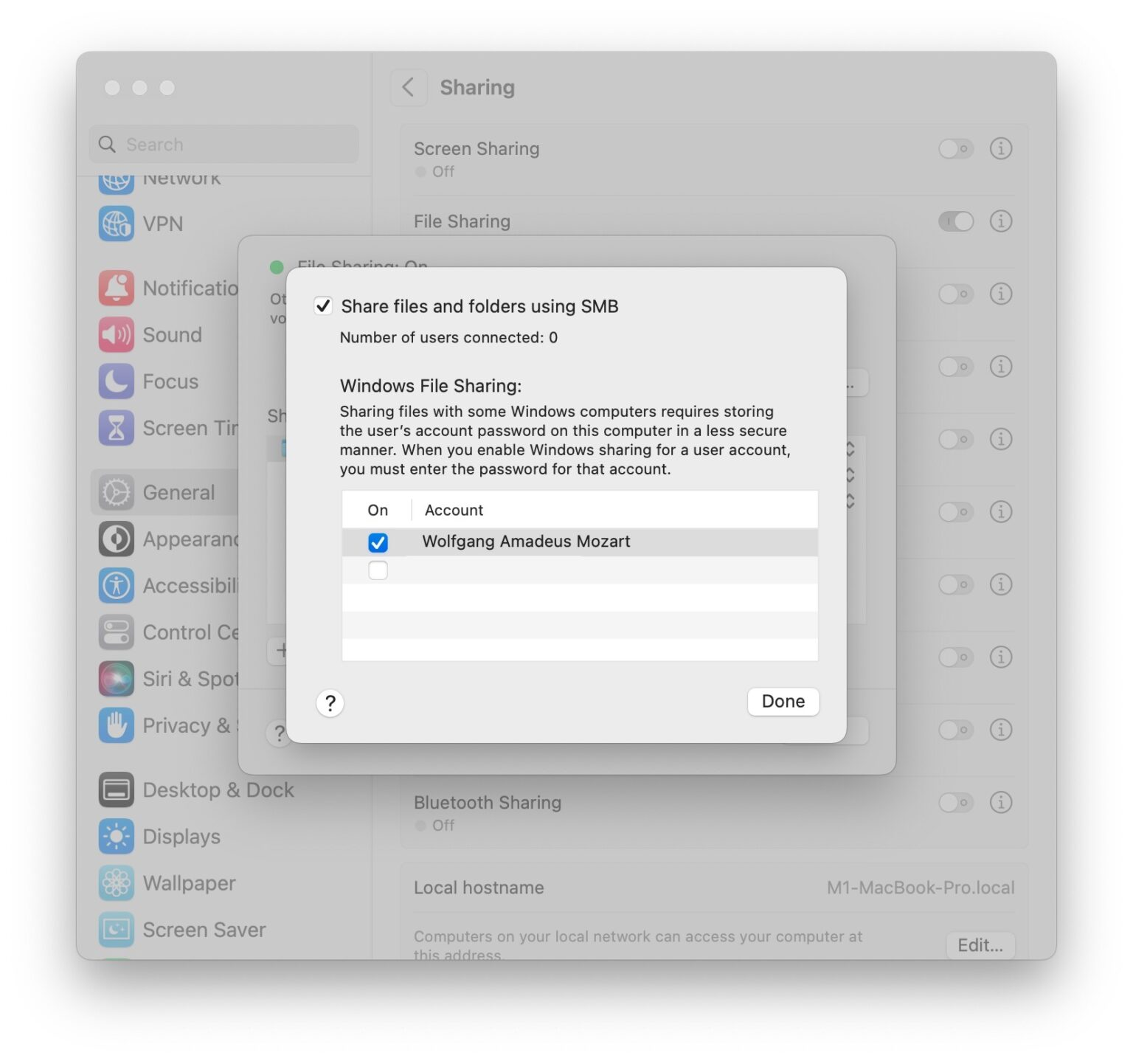Open Appearance settings icon
Viewport: 1133px width, 1061px height.
(117, 539)
